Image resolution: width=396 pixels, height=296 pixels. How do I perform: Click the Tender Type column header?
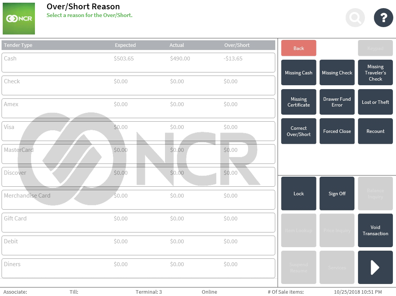point(18,45)
